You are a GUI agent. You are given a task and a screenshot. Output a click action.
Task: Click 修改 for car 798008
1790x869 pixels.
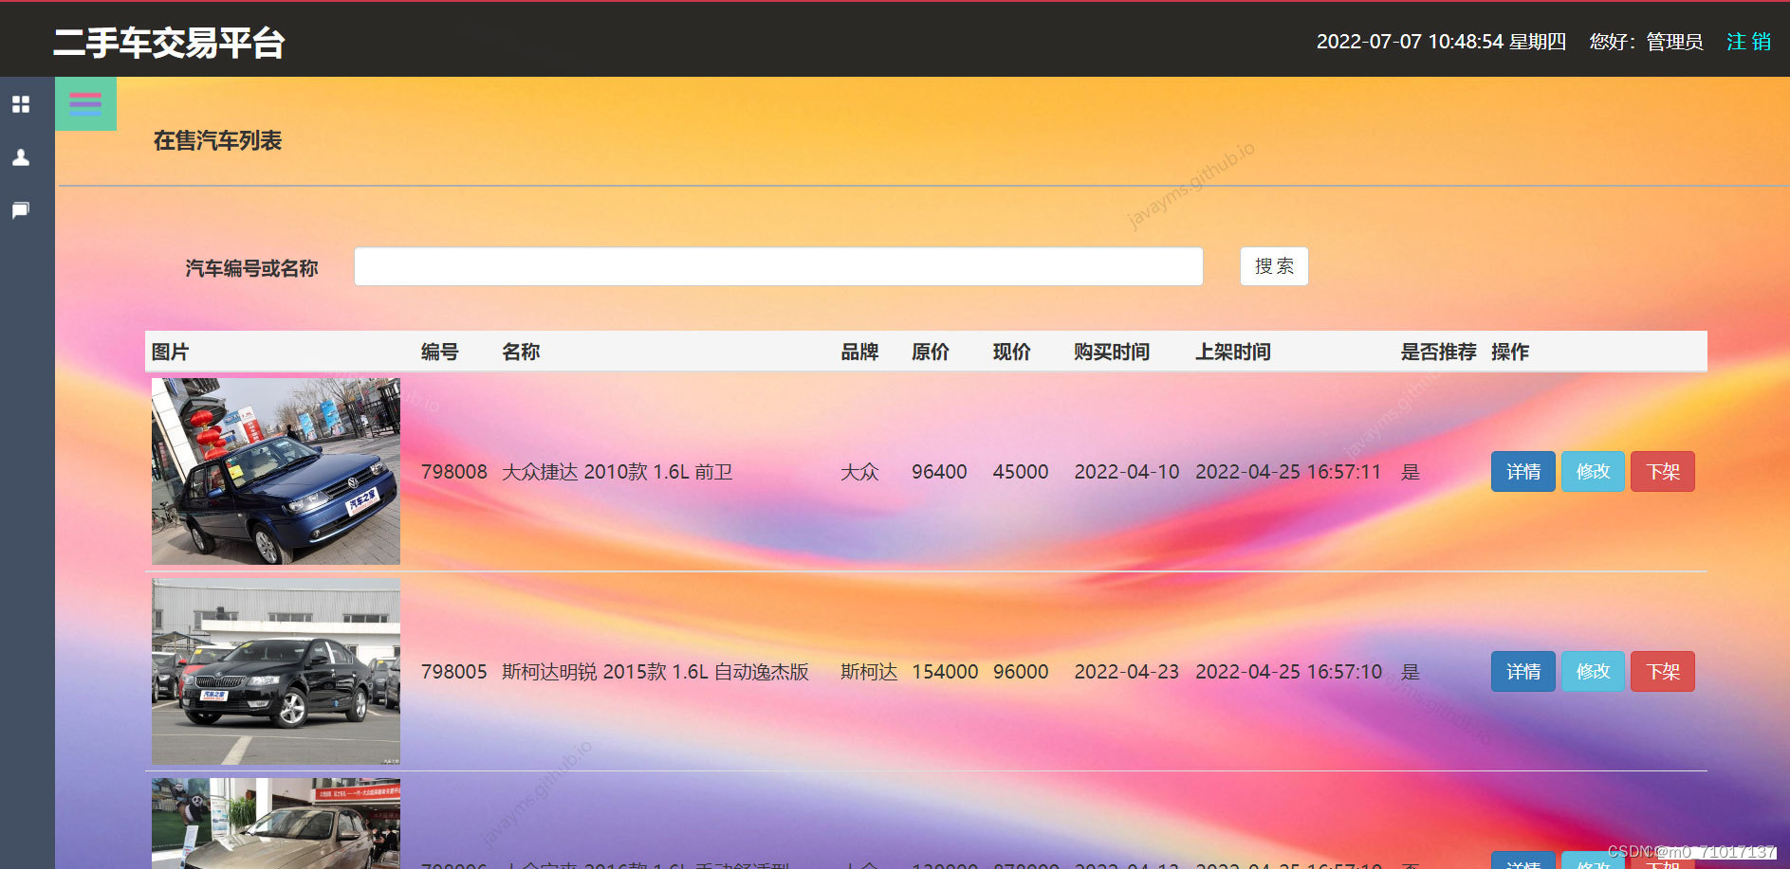coord(1594,472)
